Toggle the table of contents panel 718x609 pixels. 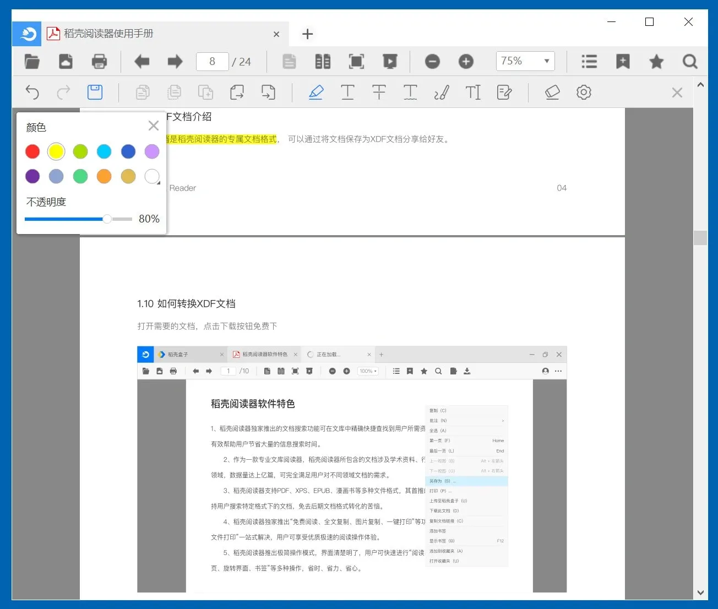pos(589,61)
